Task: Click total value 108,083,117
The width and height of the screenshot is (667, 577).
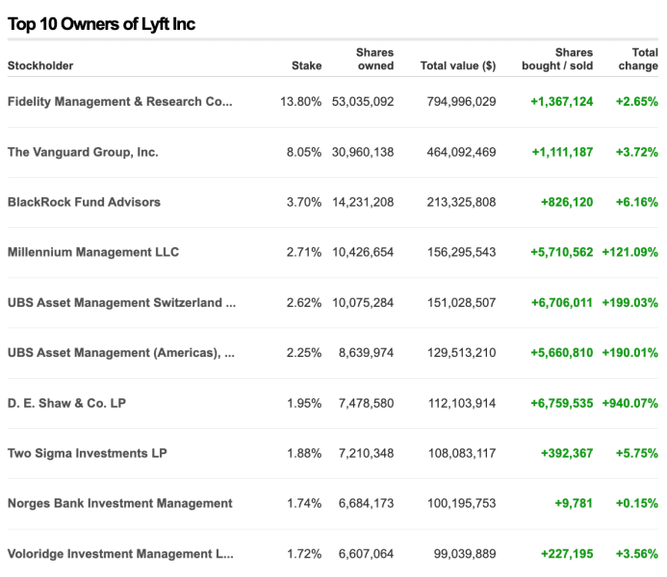Action: [x=462, y=453]
